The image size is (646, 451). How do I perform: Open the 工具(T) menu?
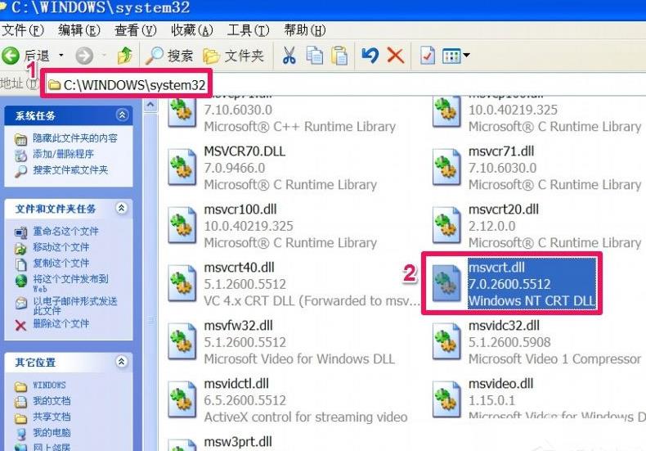[248, 30]
